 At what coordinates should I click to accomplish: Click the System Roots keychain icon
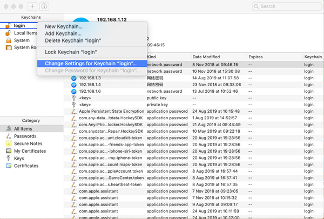tap(9, 47)
